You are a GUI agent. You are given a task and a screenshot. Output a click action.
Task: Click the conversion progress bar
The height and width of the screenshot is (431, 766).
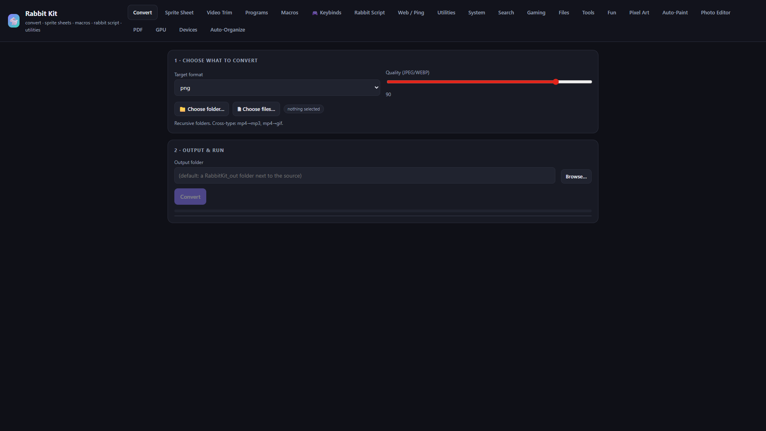point(383,211)
